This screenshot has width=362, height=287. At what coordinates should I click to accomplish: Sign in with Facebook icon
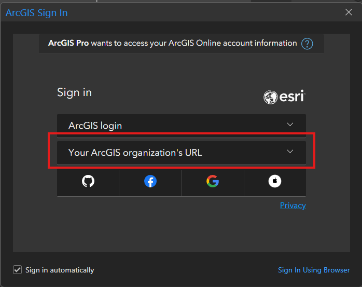point(150,181)
